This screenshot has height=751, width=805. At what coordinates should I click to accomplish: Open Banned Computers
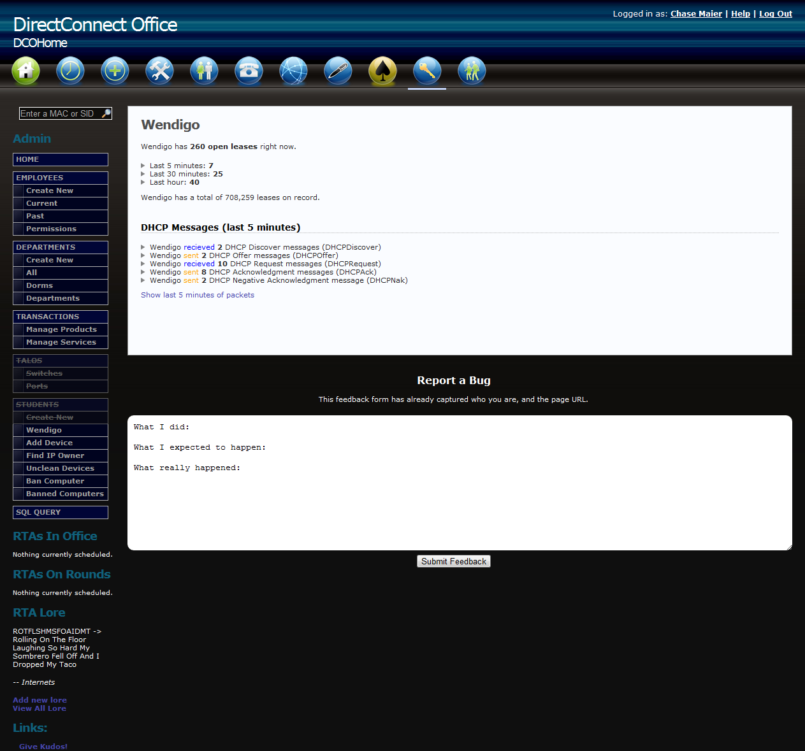pos(61,494)
